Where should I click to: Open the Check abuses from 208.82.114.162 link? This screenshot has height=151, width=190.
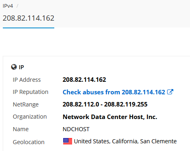click(x=114, y=92)
